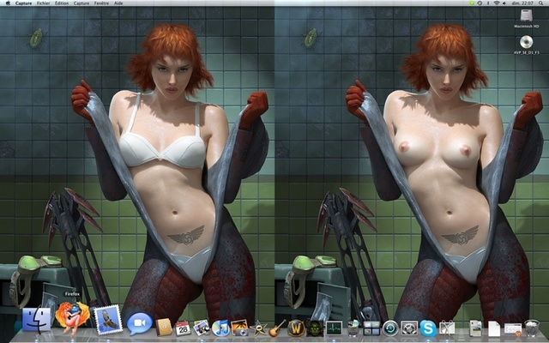Open the Apple menu
This screenshot has width=549, height=343.
8,3
